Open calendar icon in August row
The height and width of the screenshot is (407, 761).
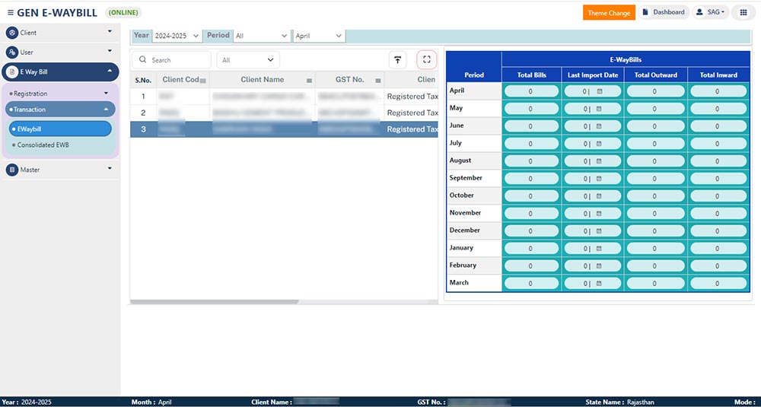[599, 161]
